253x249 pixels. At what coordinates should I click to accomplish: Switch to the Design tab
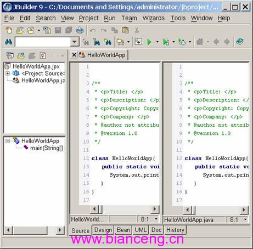click(103, 230)
